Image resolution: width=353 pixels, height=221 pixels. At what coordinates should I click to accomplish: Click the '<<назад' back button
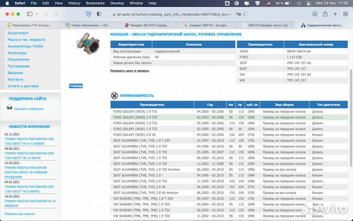pos(76,85)
